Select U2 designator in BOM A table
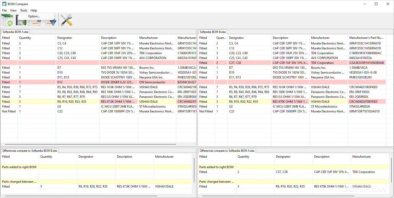This screenshot has height=198, width=394. 78,107
